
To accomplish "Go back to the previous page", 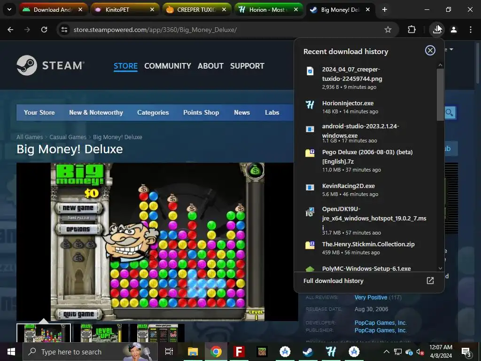I will (x=10, y=30).
